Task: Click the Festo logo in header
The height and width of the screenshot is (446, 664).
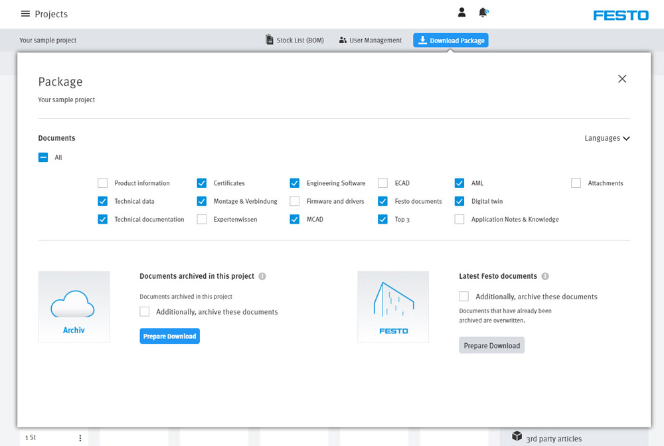Action: tap(620, 15)
